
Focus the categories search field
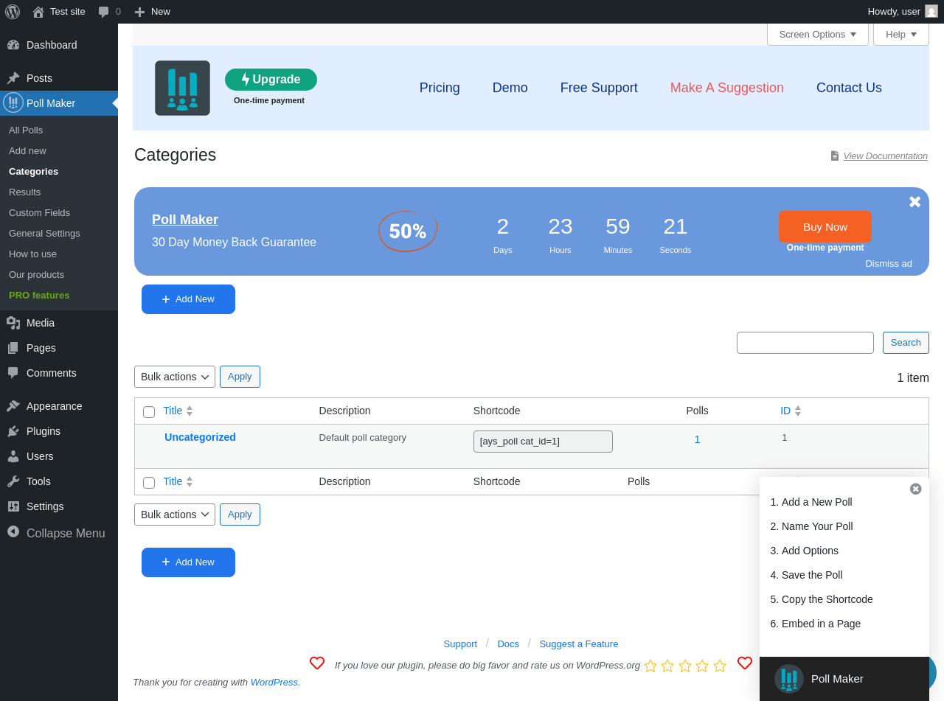click(x=805, y=343)
